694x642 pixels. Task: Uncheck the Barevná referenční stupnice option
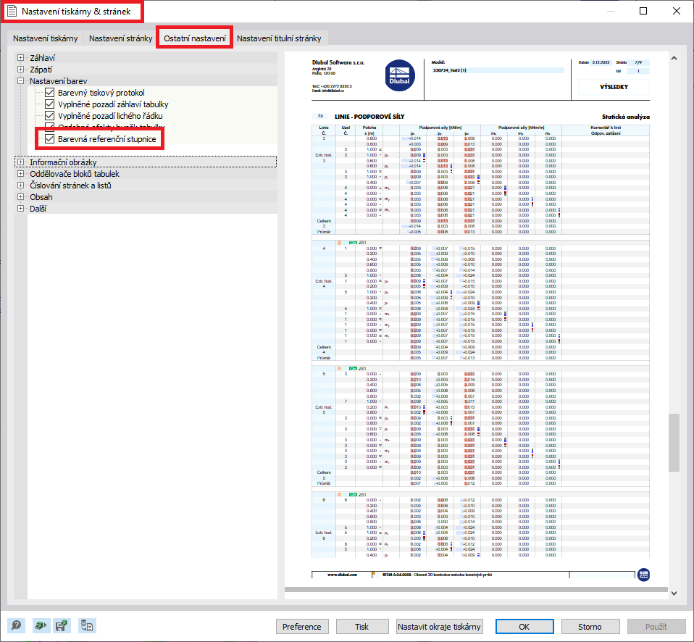coord(50,139)
